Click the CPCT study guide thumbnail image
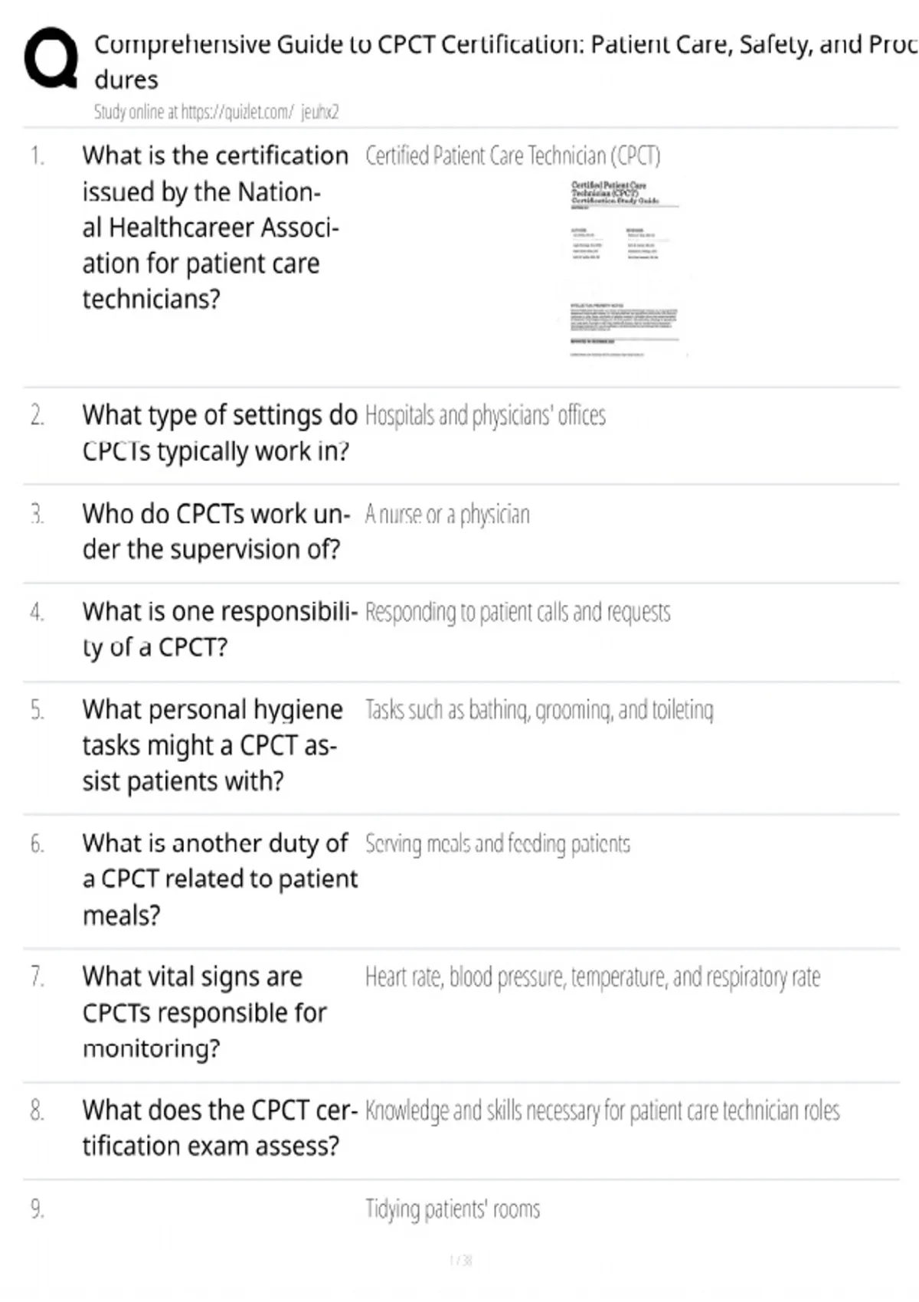The height and width of the screenshot is (1302, 919). click(625, 269)
